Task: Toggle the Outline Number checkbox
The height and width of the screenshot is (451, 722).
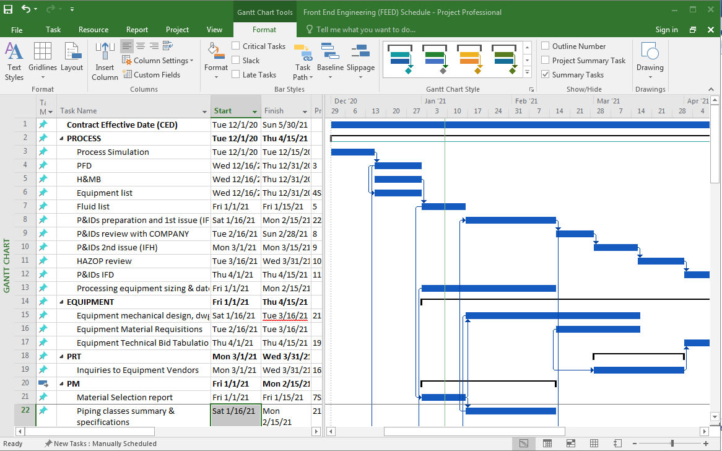Action: tap(546, 46)
